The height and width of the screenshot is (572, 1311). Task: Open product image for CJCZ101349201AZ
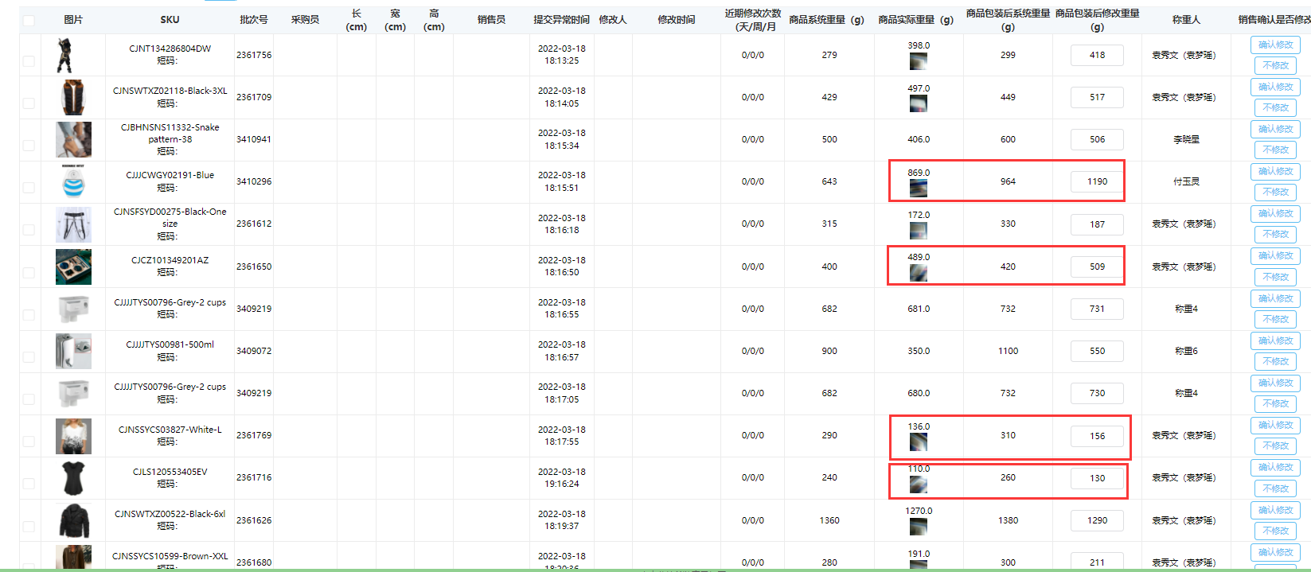(x=73, y=267)
